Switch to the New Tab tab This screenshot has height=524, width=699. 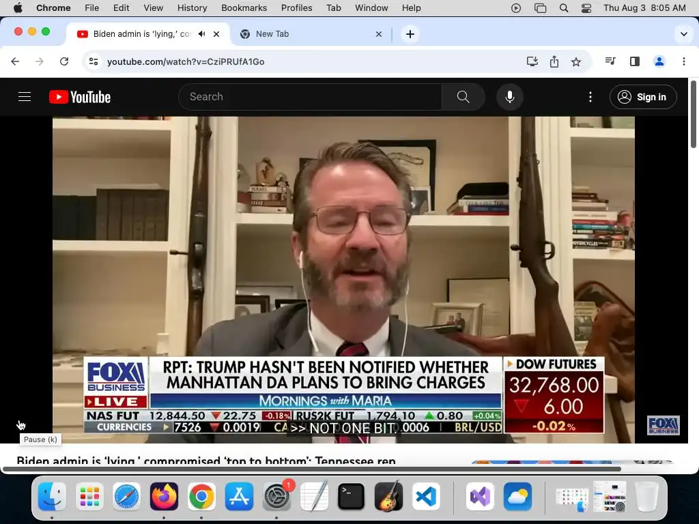click(x=311, y=34)
